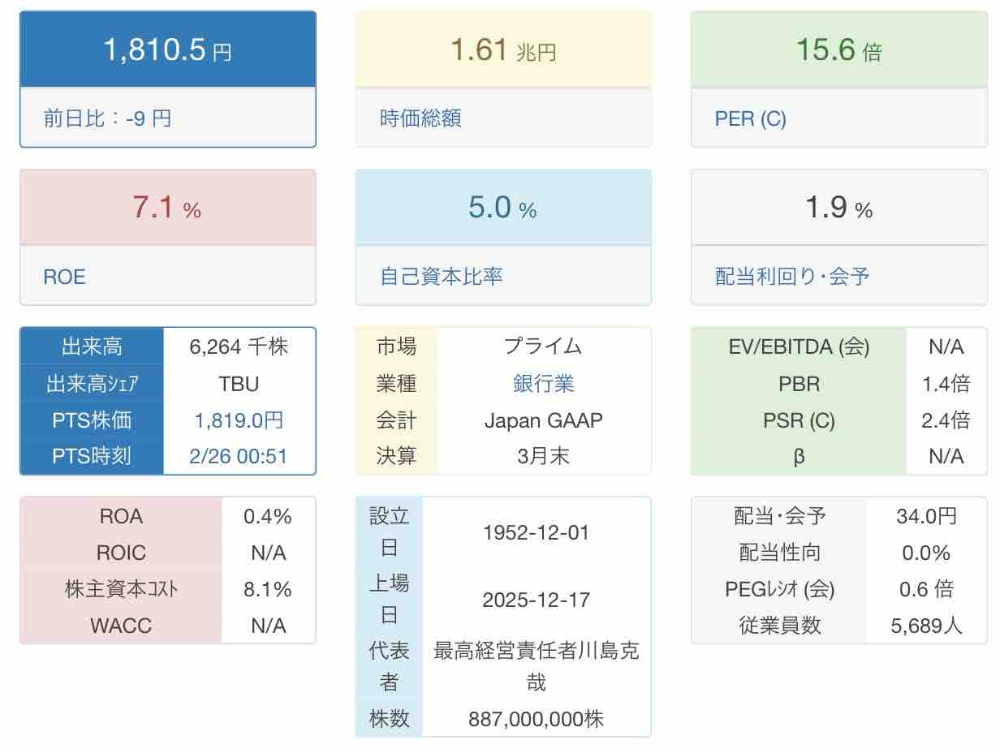
Task: Select the 自己資本比率 link
Action: [x=441, y=277]
